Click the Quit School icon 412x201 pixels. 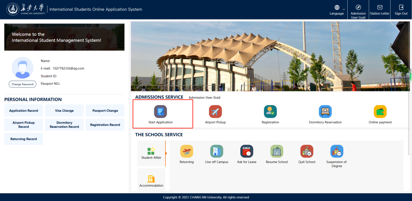pos(307,152)
